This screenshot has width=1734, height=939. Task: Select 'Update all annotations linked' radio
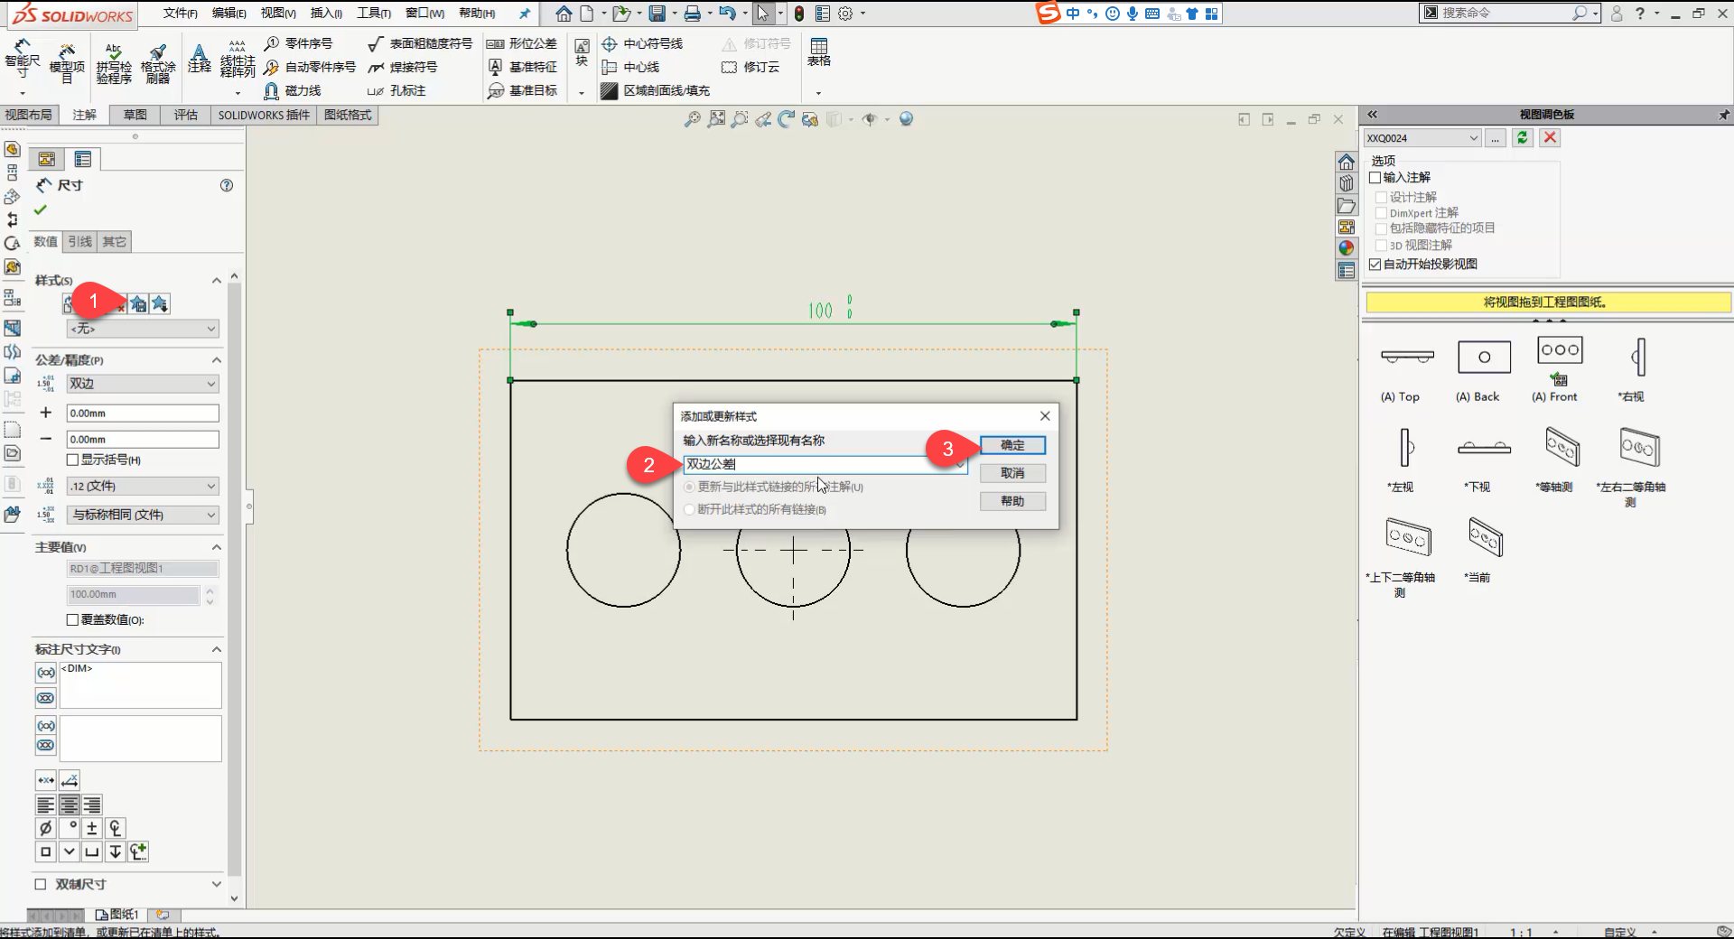689,487
